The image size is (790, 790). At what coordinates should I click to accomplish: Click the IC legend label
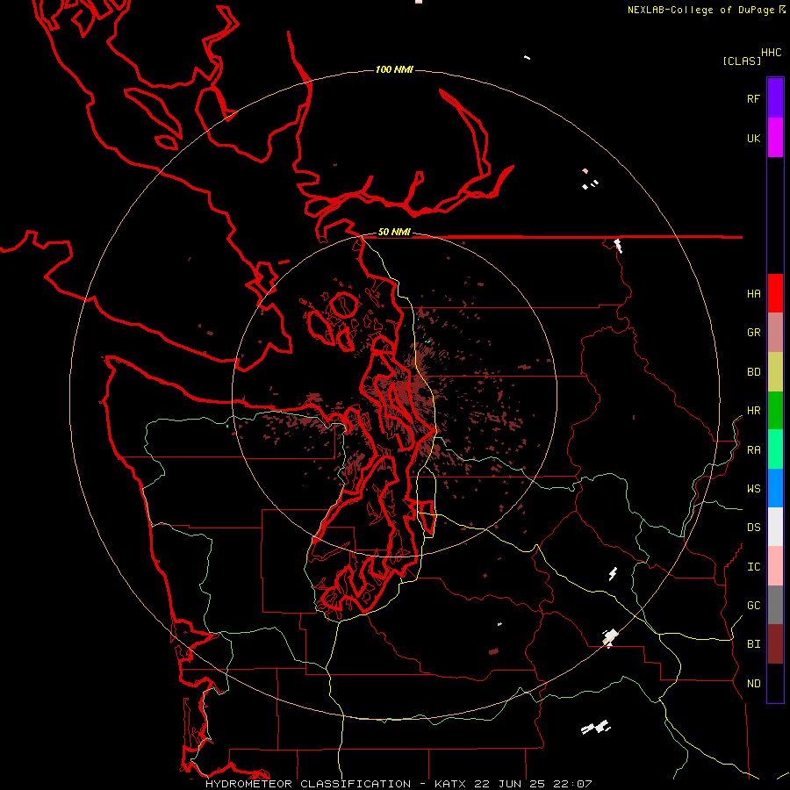click(x=754, y=567)
